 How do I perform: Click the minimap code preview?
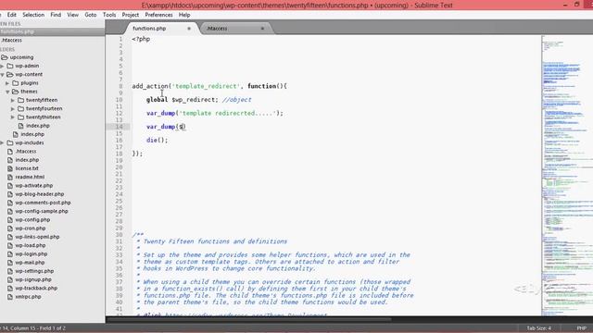(567, 176)
